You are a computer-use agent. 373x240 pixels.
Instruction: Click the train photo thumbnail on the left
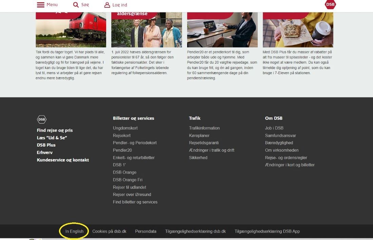pos(71,29)
